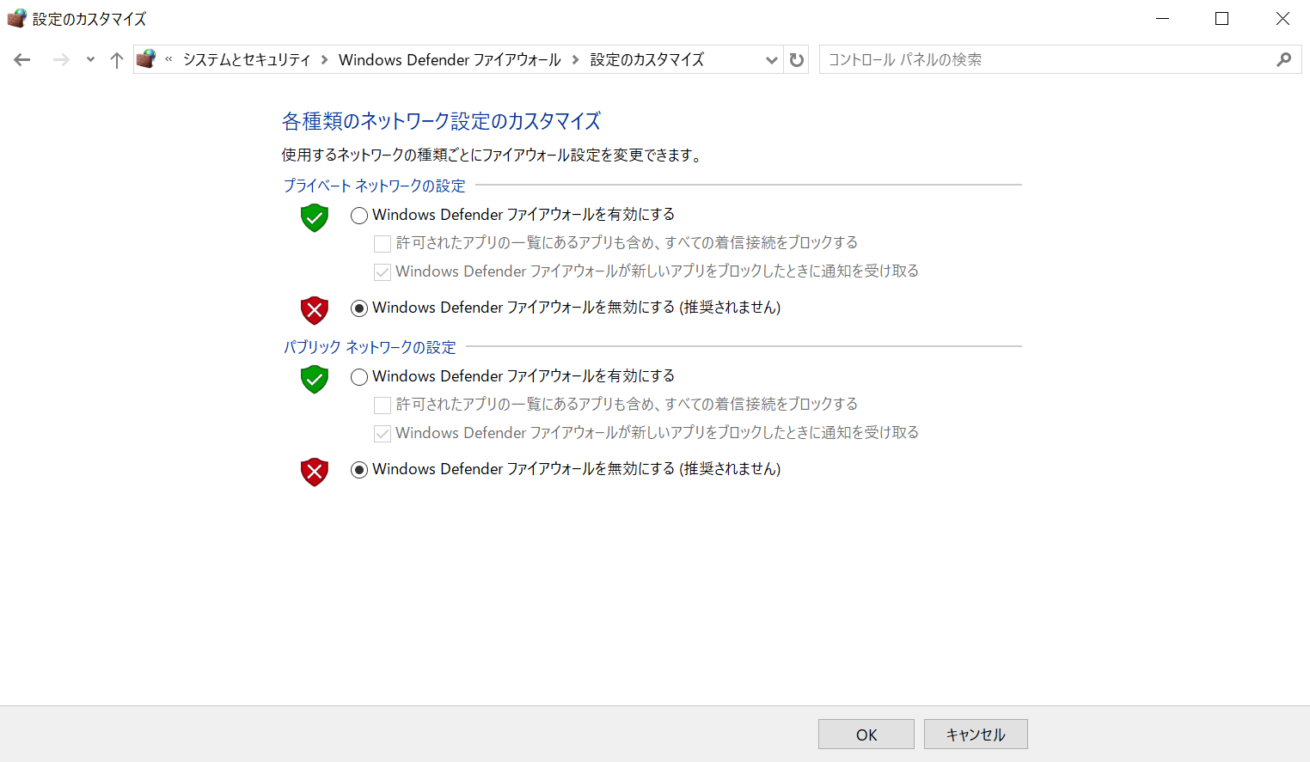Click the キャンセル button
The image size is (1310, 762).
coord(976,735)
